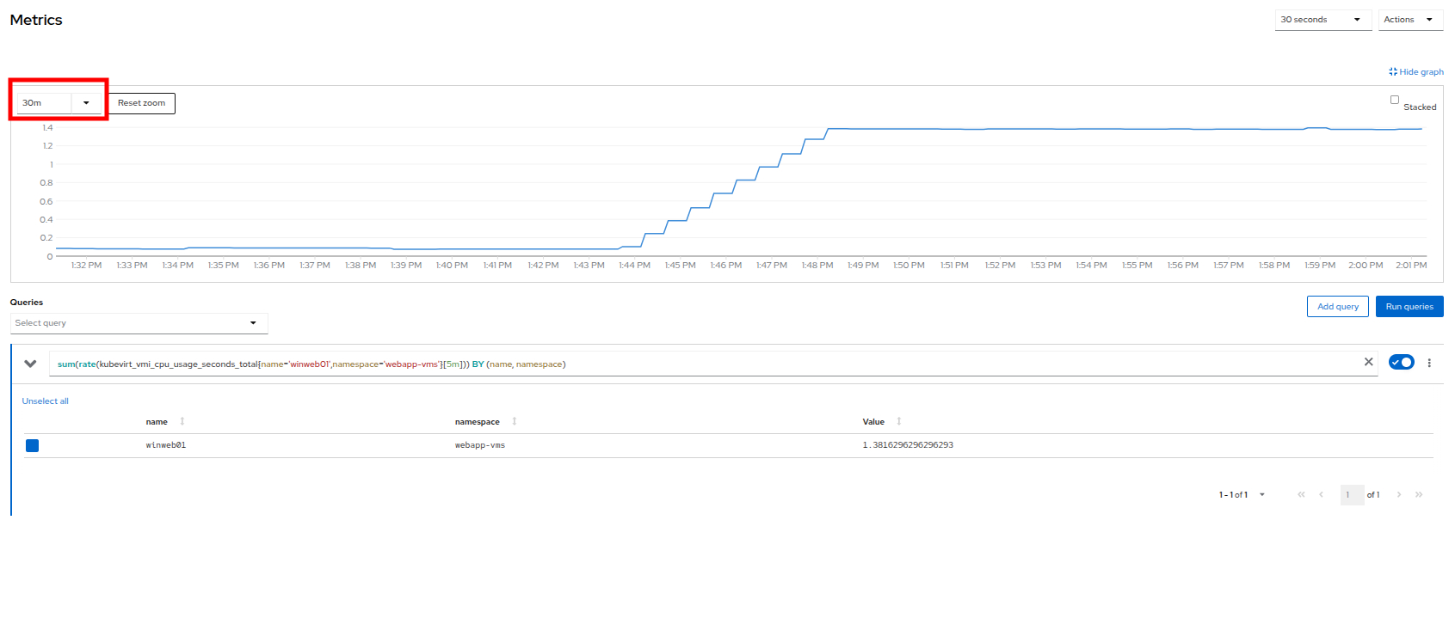The height and width of the screenshot is (618, 1455).
Task: Click the Hide graph link
Action: [x=1416, y=72]
